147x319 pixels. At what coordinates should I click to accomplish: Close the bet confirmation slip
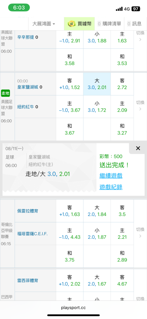[x=138, y=148]
